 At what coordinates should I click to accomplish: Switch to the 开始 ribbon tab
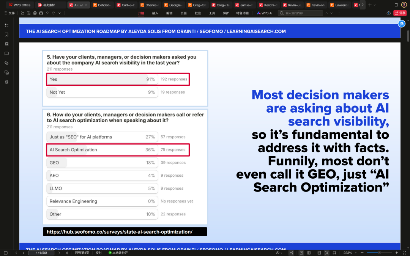[141, 13]
